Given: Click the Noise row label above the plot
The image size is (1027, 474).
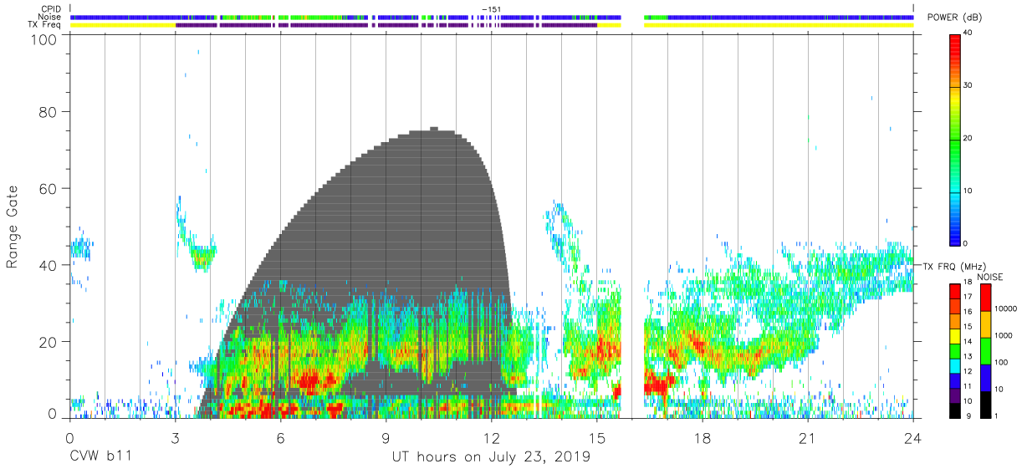Looking at the screenshot, I should point(50,17).
